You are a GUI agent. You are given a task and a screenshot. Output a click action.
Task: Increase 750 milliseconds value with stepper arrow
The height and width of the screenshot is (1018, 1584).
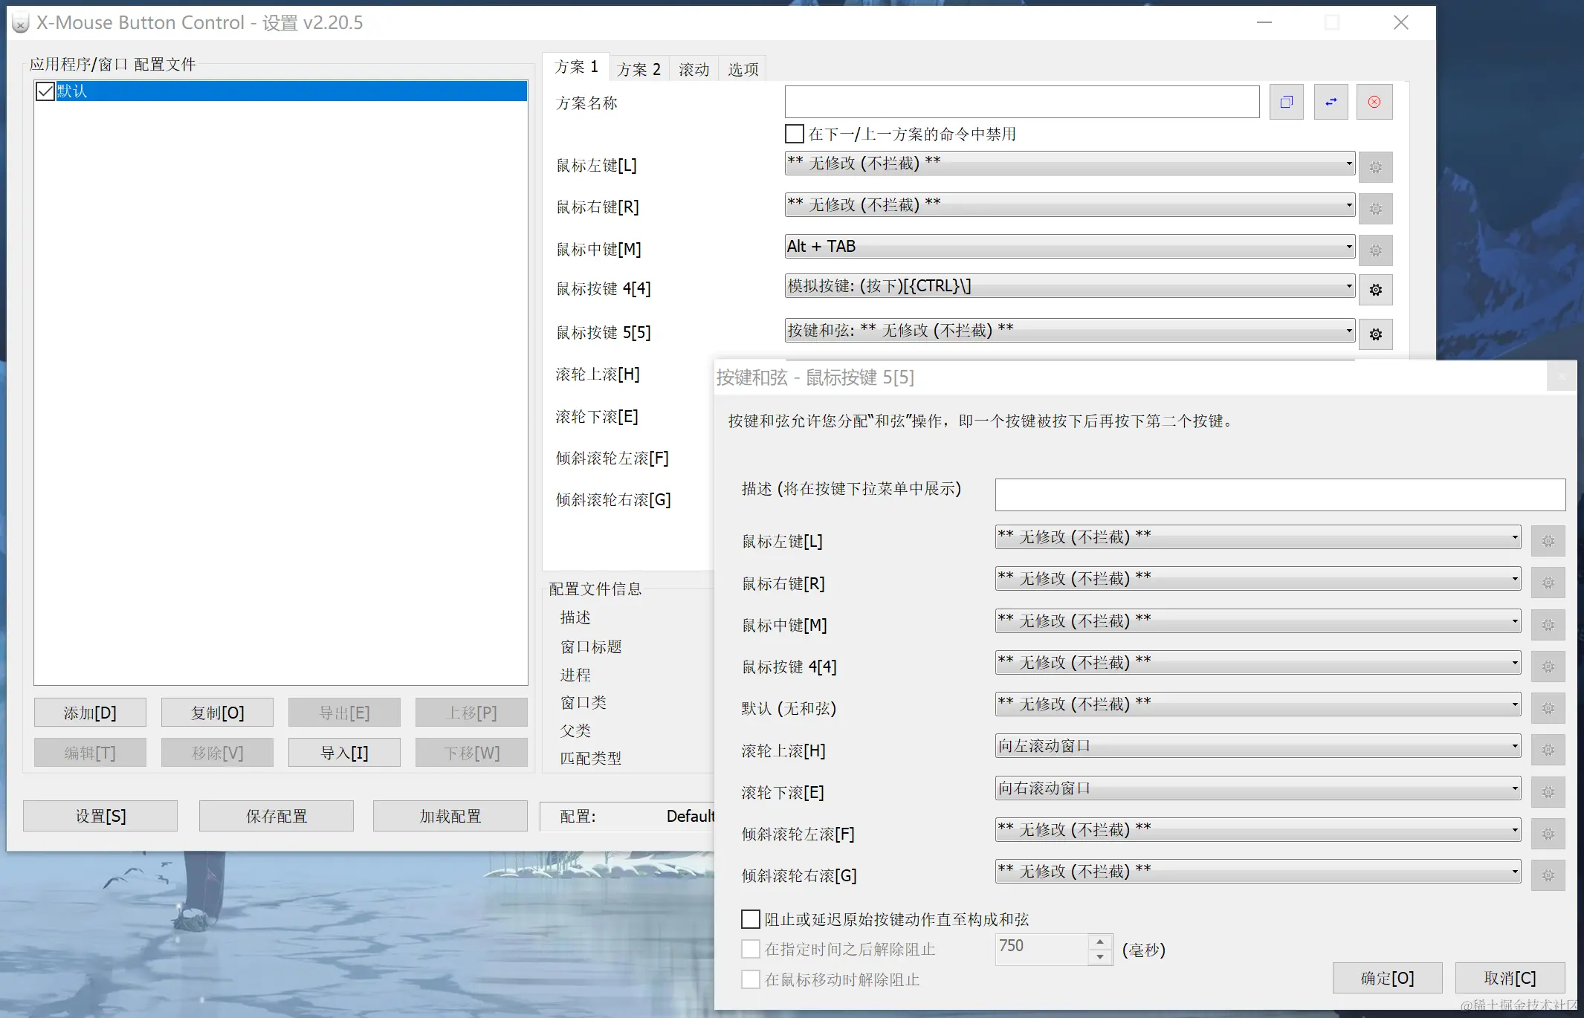click(x=1099, y=941)
